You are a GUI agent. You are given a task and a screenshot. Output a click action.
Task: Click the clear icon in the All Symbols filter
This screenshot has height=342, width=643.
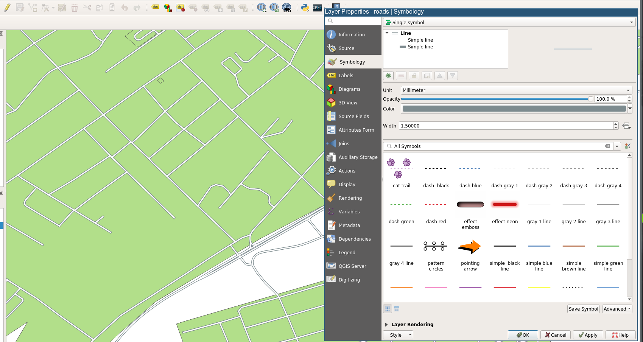607,146
